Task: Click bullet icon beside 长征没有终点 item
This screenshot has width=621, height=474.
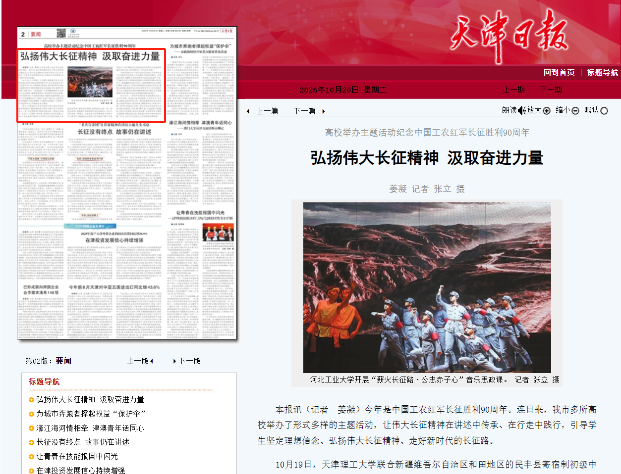Action: coord(32,442)
